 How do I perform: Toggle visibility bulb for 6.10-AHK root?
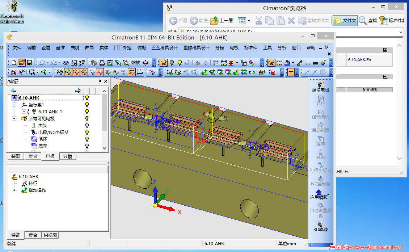click(87, 98)
